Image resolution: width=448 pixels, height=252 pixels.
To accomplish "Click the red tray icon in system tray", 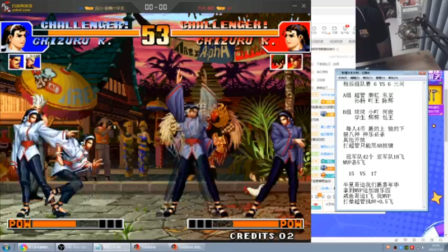I will point(412,248).
